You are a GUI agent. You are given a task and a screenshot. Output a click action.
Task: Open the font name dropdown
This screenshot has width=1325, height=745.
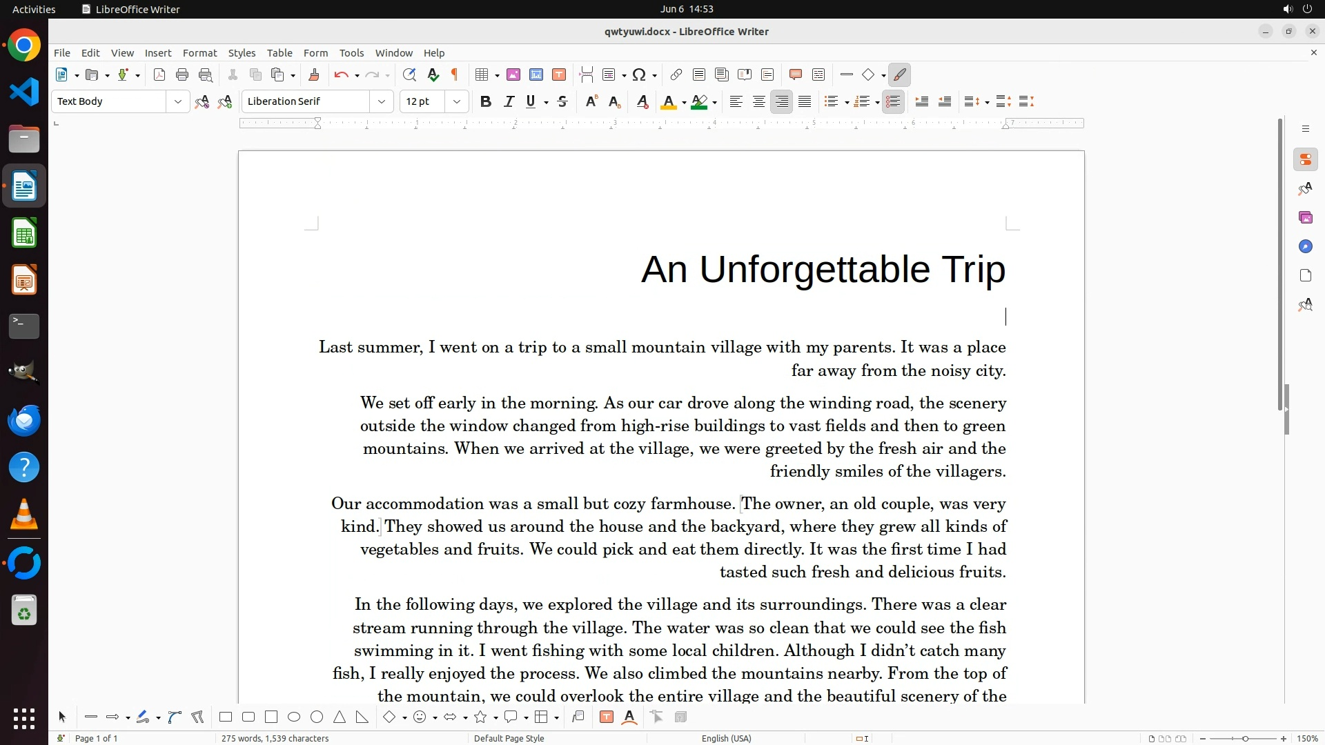tap(381, 102)
